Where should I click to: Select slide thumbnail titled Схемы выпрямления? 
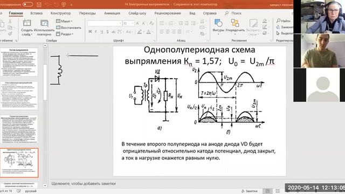[x=19, y=129]
